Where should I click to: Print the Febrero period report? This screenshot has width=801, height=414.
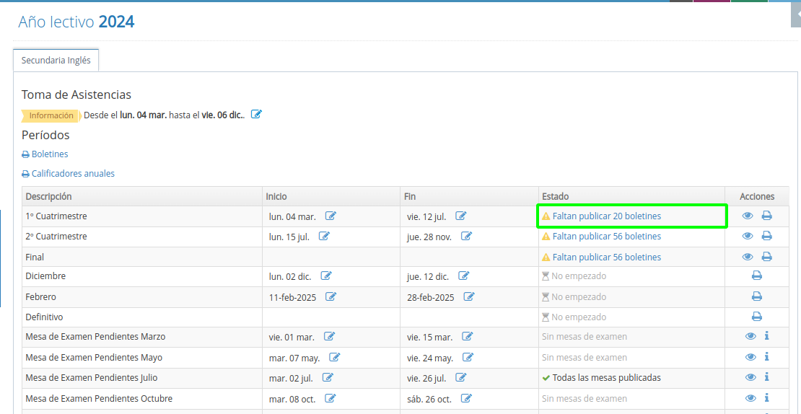[x=756, y=296]
